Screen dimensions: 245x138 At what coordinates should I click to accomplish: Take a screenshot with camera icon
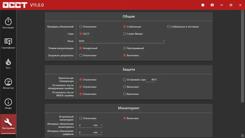pyautogui.click(x=212, y=5)
